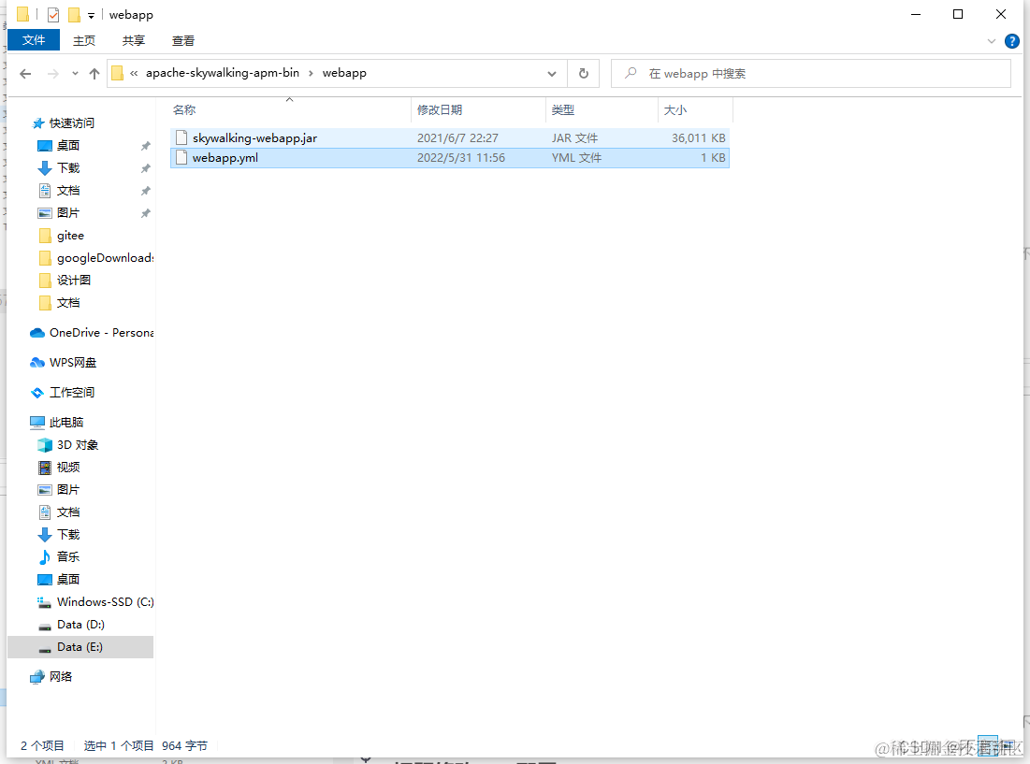This screenshot has height=764, width=1030.
Task: Open the Help question mark icon
Action: point(1011,41)
